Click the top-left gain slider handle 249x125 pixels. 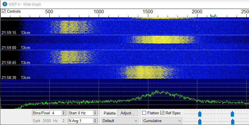click(200, 114)
